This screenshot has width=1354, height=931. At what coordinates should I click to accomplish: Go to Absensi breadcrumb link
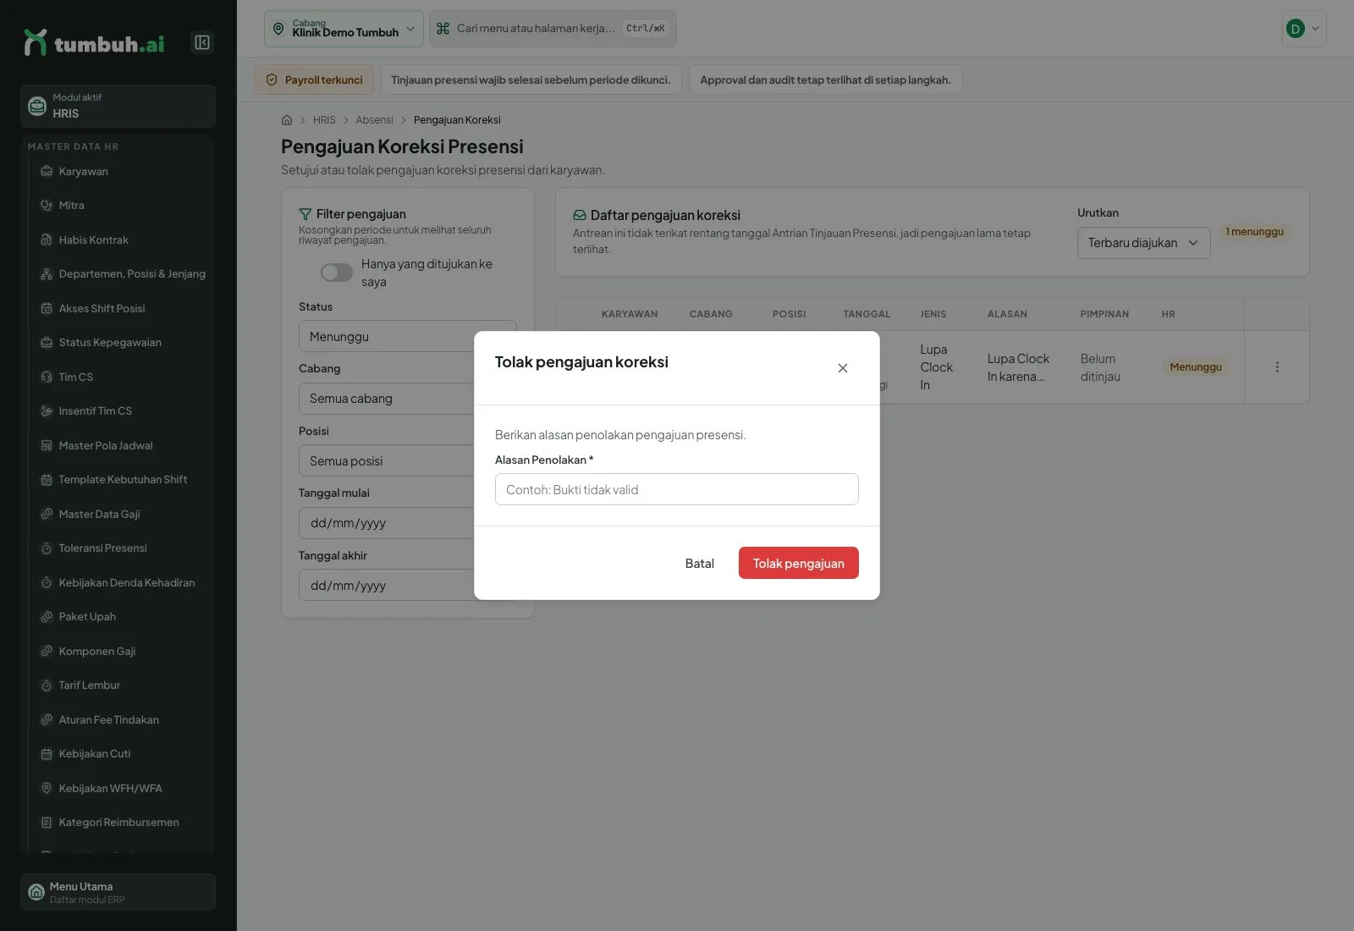point(375,120)
